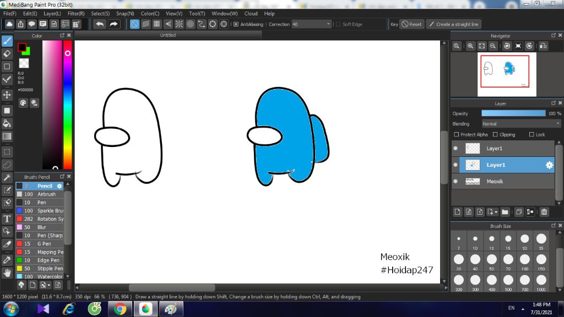Select the Text tool
This screenshot has width=564, height=317.
click(x=7, y=218)
